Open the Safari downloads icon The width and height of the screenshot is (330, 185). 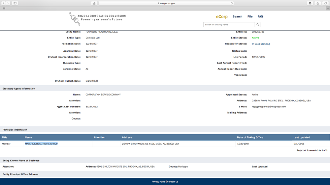tap(310, 3)
